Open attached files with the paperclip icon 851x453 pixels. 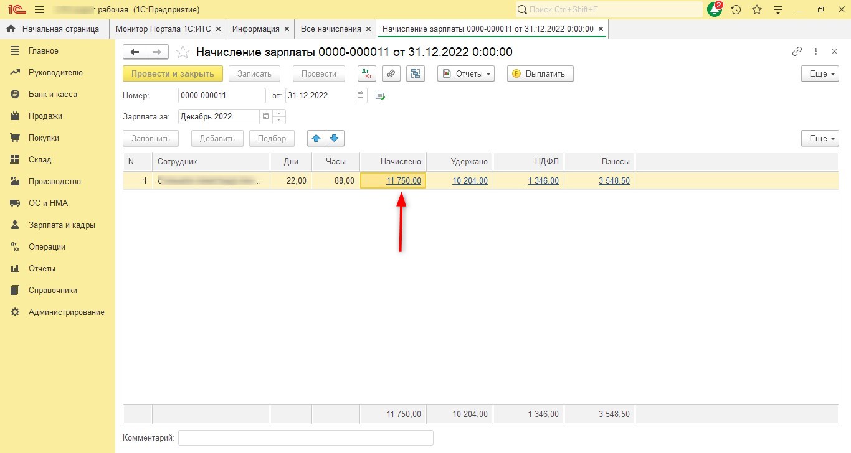tap(391, 73)
